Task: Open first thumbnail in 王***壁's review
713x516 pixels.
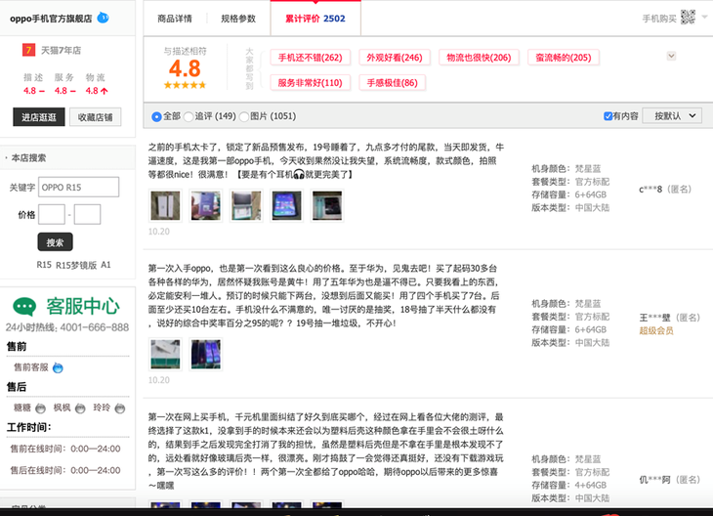Action: (x=165, y=354)
